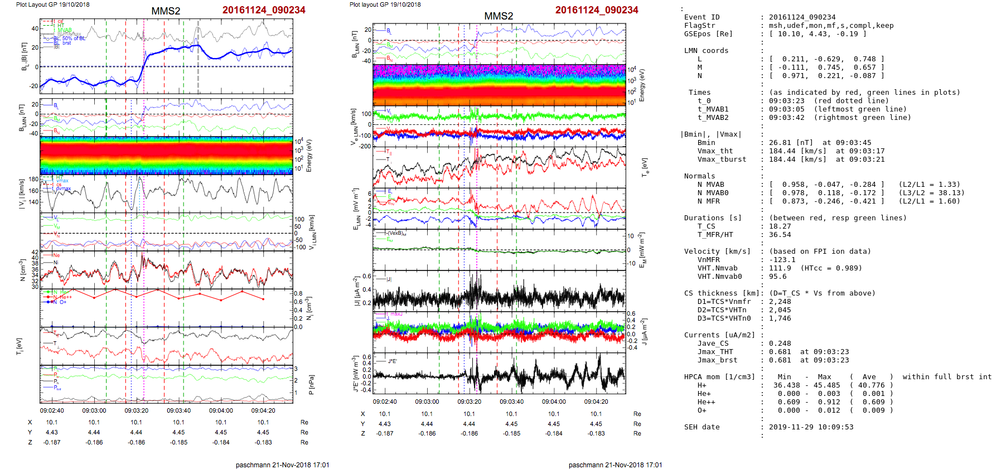Select the T_CS duration value 18.27
Image resolution: width=1006 pixels, height=469 pixels.
coord(780,226)
